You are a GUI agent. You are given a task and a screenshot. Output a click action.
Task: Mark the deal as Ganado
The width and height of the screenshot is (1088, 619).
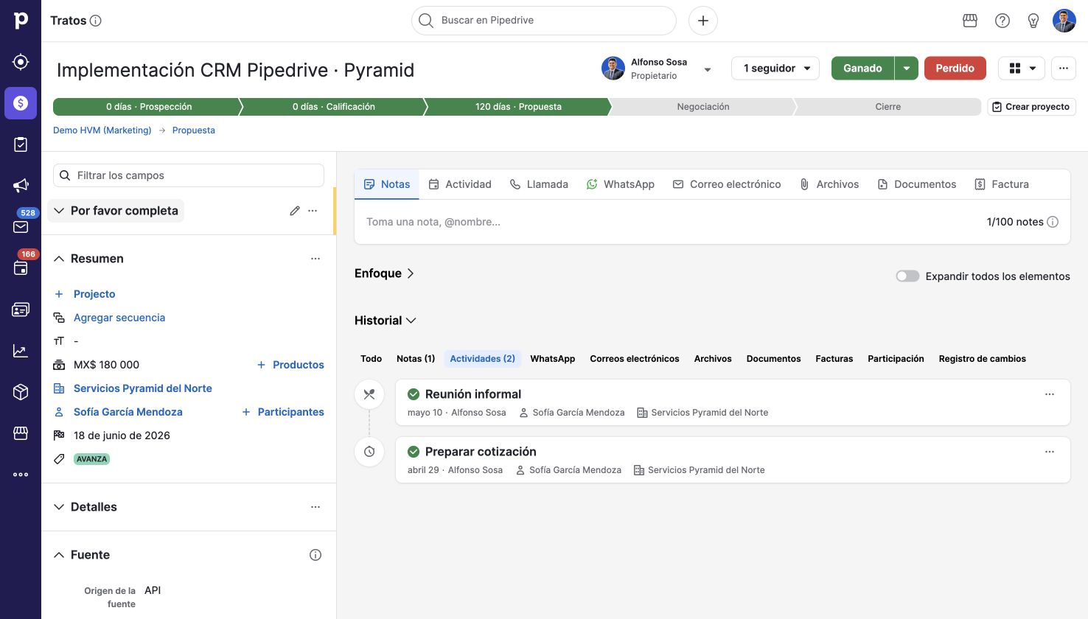[862, 68]
